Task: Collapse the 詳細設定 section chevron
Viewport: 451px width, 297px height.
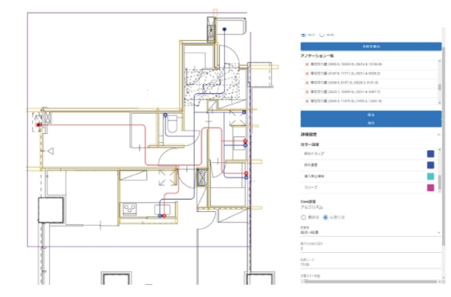Action: (438, 135)
